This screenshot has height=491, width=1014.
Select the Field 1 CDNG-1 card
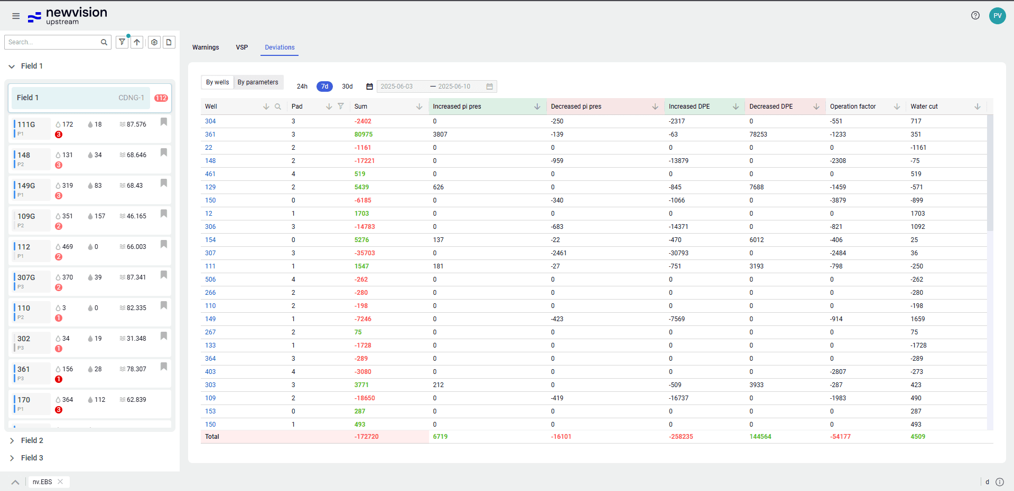tap(90, 98)
